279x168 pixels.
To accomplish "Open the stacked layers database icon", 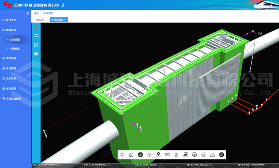I will click(x=204, y=155).
